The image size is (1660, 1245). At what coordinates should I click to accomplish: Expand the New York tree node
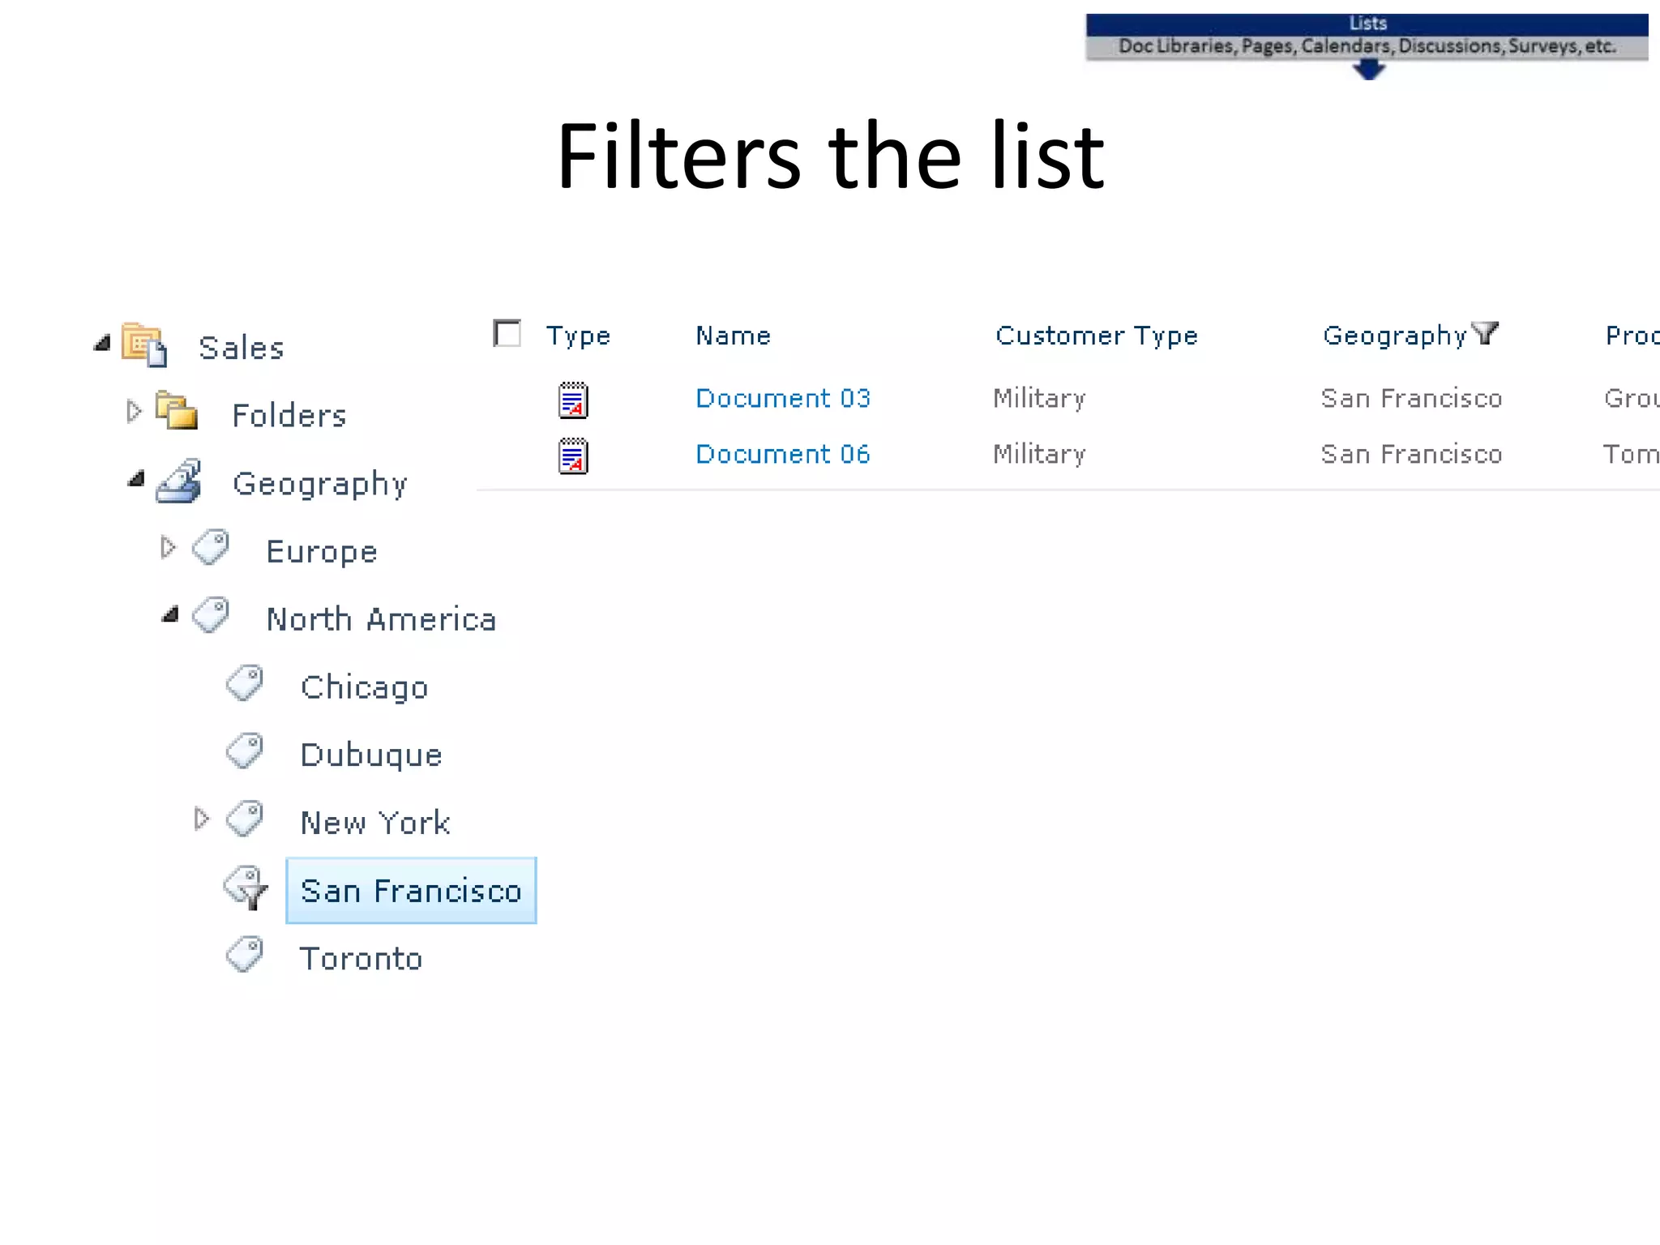click(202, 819)
